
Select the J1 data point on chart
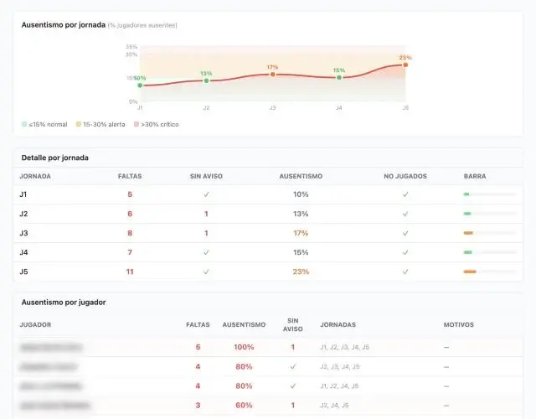(x=140, y=85)
